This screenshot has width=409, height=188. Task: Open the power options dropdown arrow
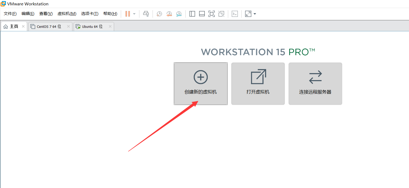point(134,14)
